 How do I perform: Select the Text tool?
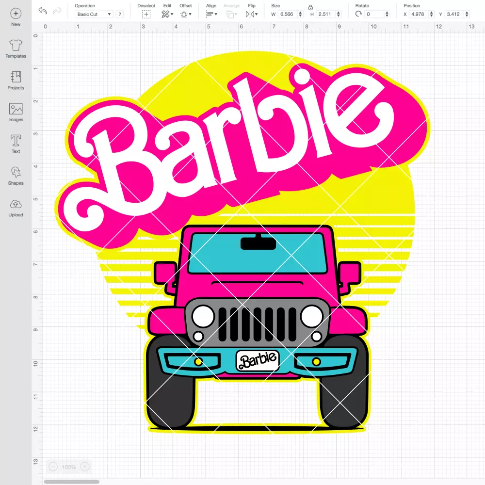pyautogui.click(x=16, y=144)
